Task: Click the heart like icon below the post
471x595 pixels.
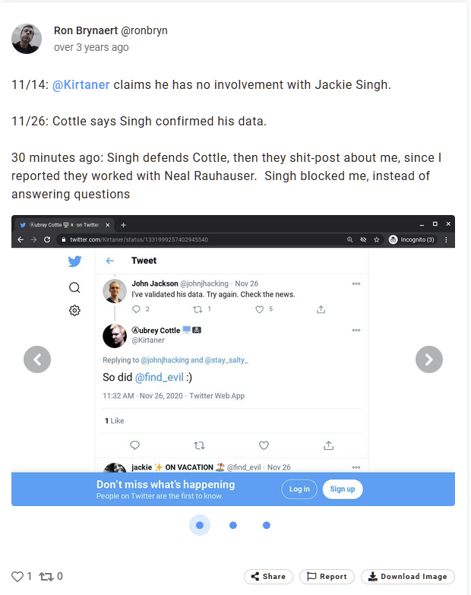Action: click(x=17, y=577)
